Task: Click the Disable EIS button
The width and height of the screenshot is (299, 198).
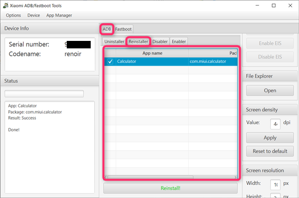Action: click(270, 57)
